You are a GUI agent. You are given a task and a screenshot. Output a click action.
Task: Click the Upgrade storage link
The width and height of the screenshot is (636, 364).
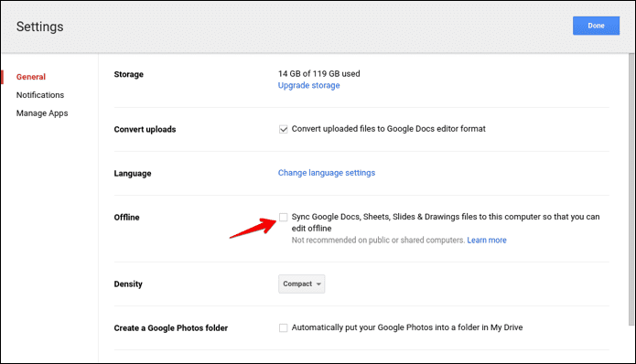[308, 86]
